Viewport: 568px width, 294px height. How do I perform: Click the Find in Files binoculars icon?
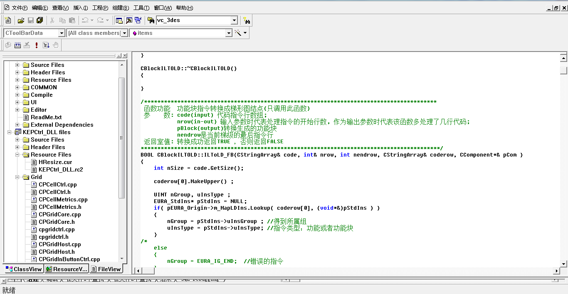click(151, 20)
